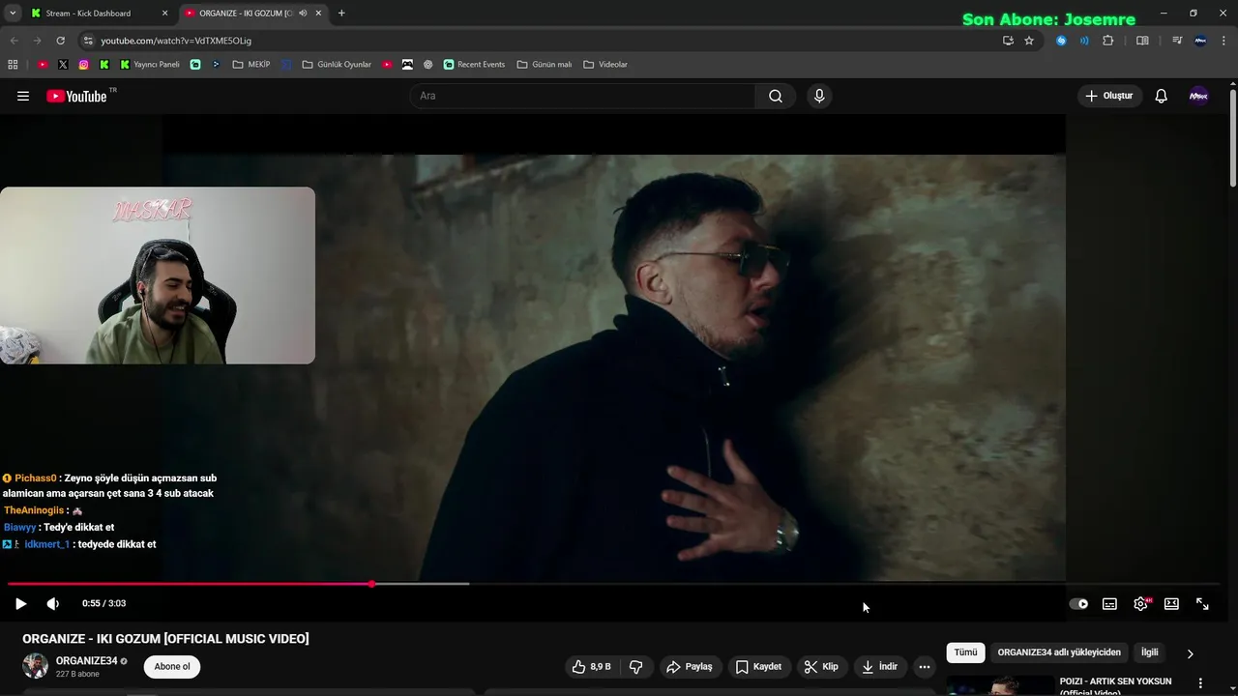1238x696 pixels.
Task: View site information icon in address bar
Action: click(x=88, y=41)
